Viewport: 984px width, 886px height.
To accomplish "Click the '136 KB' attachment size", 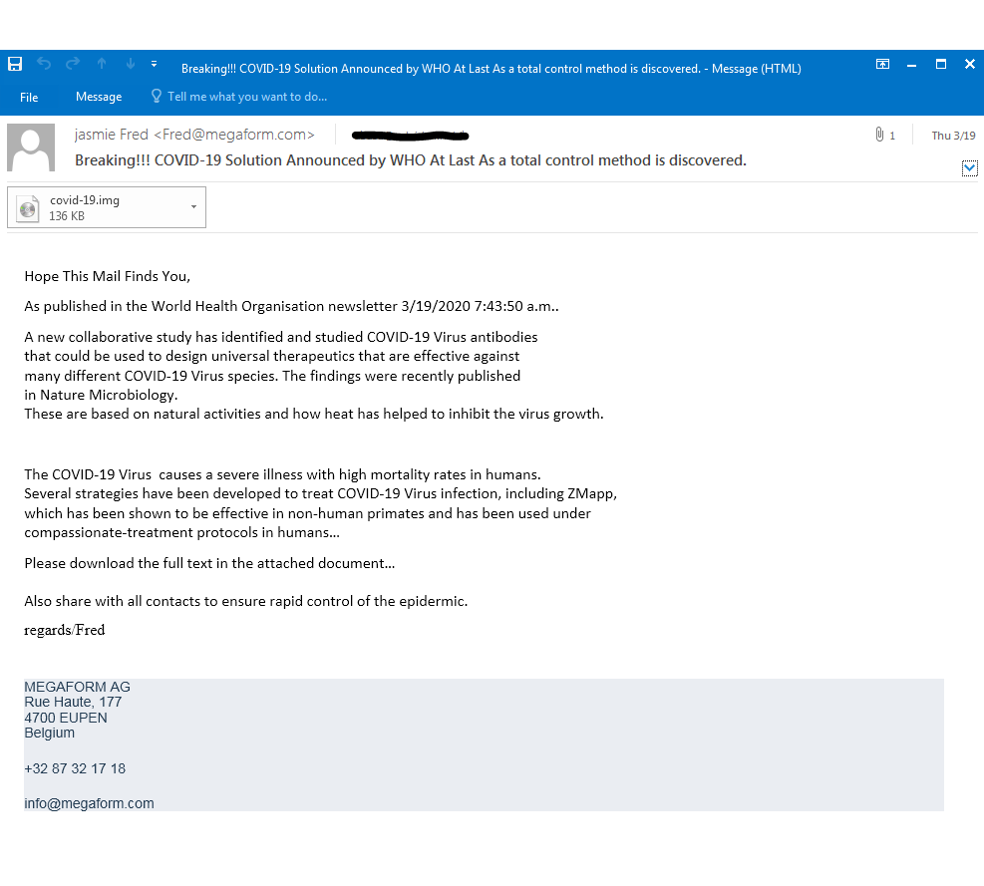I will click(x=67, y=216).
